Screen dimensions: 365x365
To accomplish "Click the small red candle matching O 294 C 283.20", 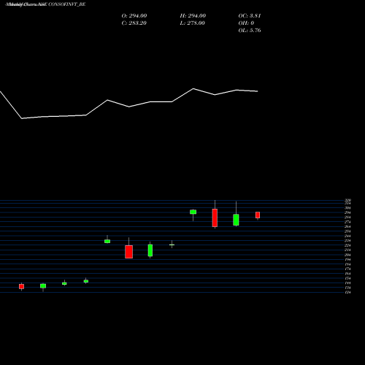I will click(x=258, y=215).
